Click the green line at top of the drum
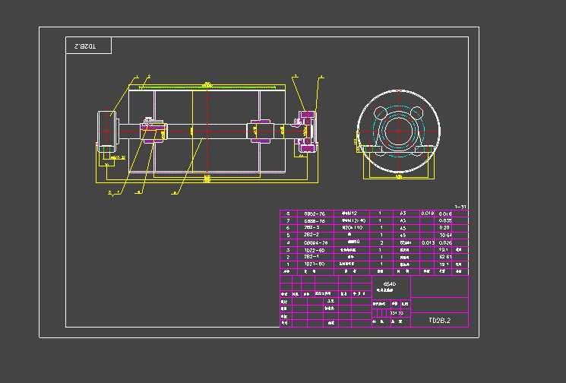Image resolution: width=566 pixels, height=383 pixels. (207, 87)
